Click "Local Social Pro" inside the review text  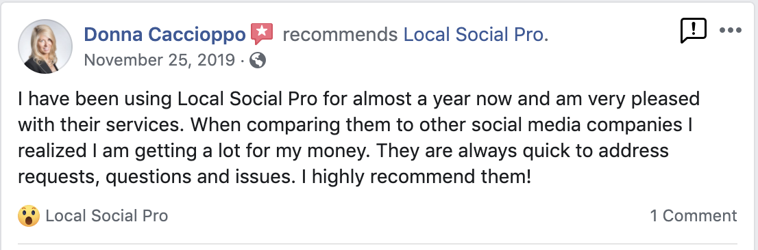tap(248, 99)
